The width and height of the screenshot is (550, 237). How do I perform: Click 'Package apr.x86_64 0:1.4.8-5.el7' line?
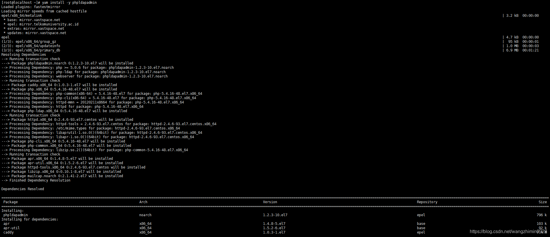coord(57,159)
